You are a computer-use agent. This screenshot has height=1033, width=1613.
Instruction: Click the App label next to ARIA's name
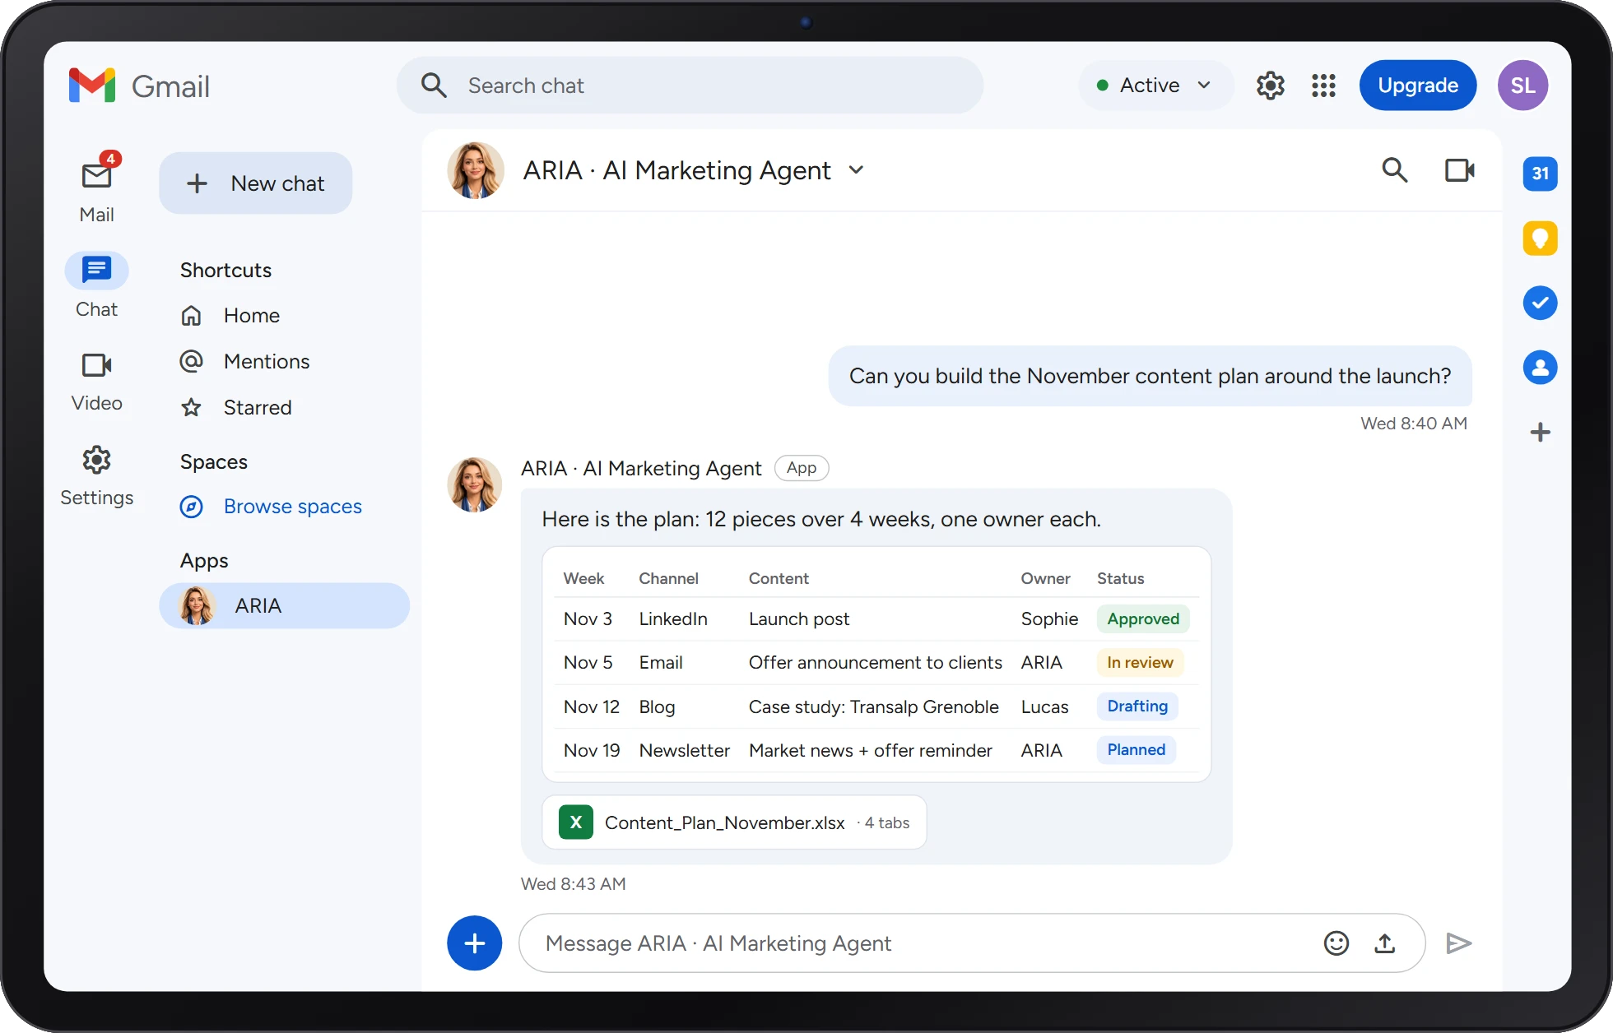802,468
